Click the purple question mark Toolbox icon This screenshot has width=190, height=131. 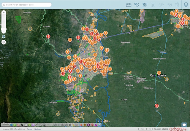click(88, 125)
